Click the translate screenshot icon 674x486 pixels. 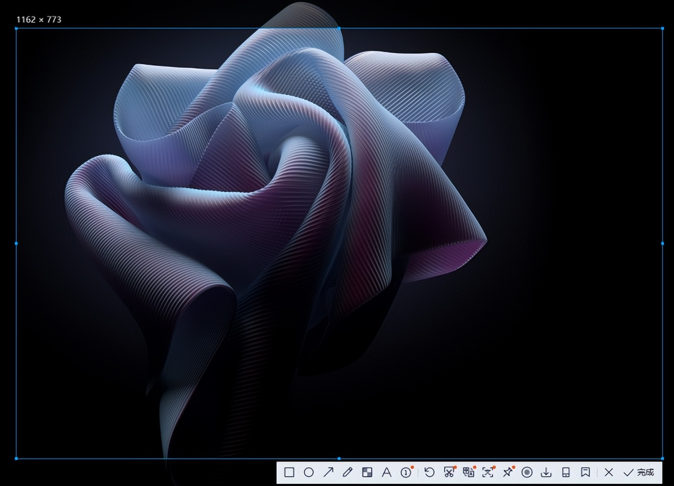468,473
